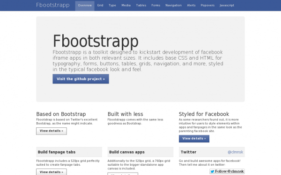The width and height of the screenshot is (281, 175).
Task: Open the Type nav item
Action: point(112,6)
